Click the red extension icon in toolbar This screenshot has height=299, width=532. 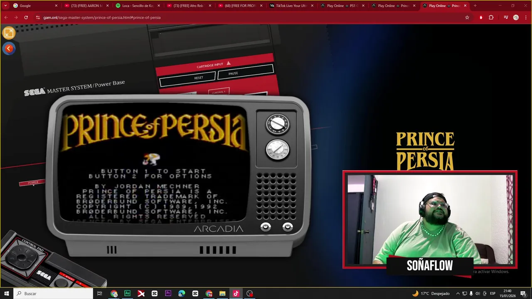click(x=481, y=17)
